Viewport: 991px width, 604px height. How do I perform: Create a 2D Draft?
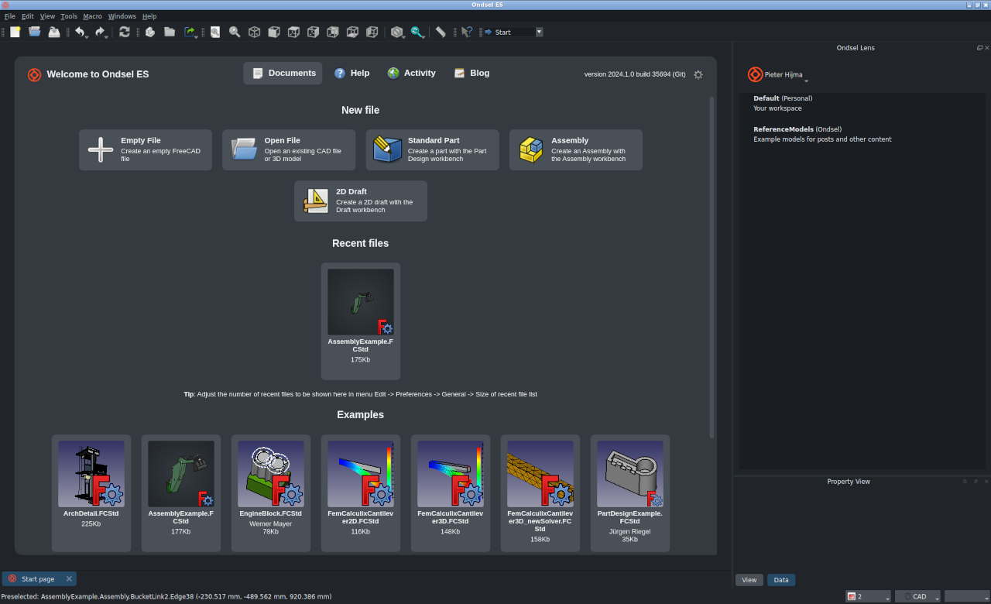pyautogui.click(x=361, y=201)
